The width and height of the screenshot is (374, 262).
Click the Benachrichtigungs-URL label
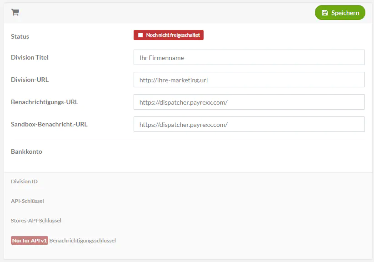click(x=45, y=102)
